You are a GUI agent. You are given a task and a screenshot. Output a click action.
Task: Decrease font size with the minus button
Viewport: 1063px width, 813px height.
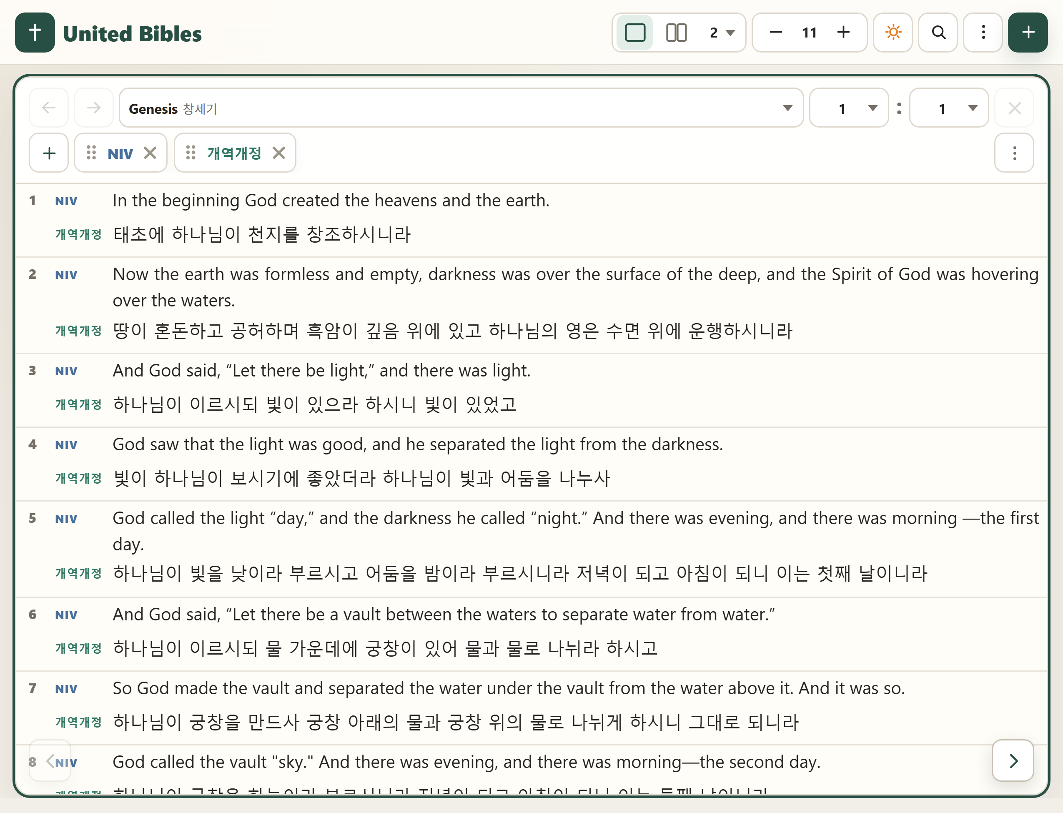[x=776, y=33]
